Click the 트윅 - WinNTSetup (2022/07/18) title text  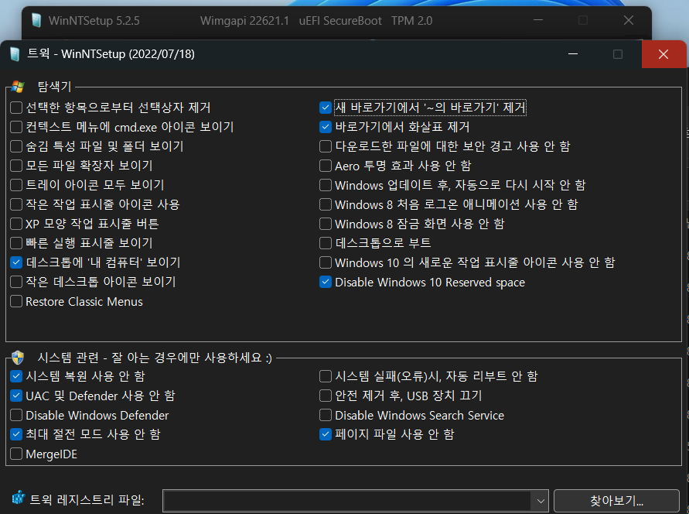(x=111, y=54)
